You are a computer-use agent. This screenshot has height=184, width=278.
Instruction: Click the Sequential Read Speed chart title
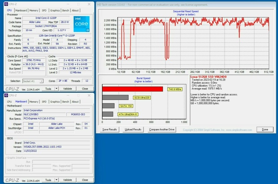tap(186, 11)
